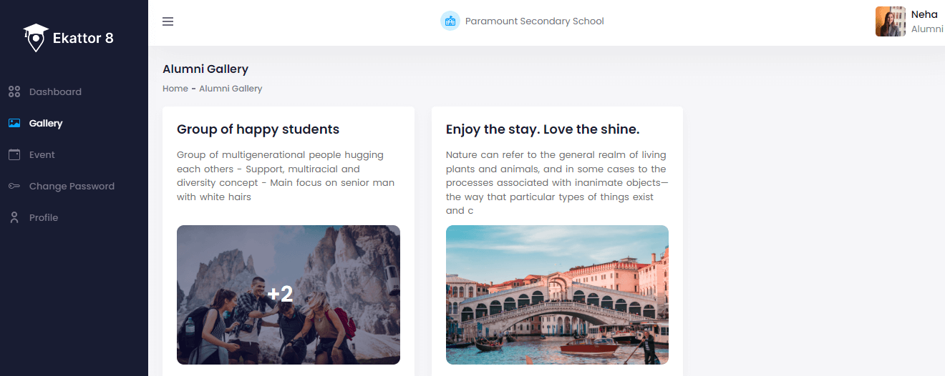
Task: Click the Paramount Secondary School title
Action: coord(534,21)
